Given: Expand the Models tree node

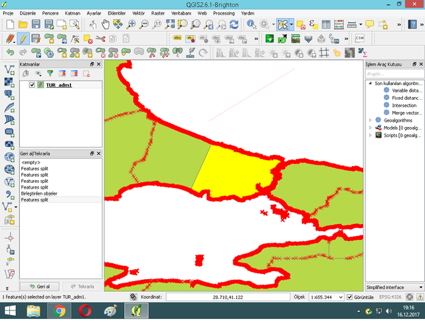Looking at the screenshot, I should [x=371, y=128].
